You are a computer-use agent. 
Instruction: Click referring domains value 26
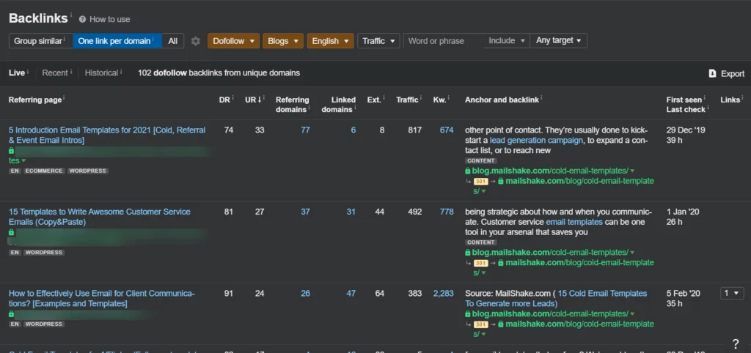(305, 293)
